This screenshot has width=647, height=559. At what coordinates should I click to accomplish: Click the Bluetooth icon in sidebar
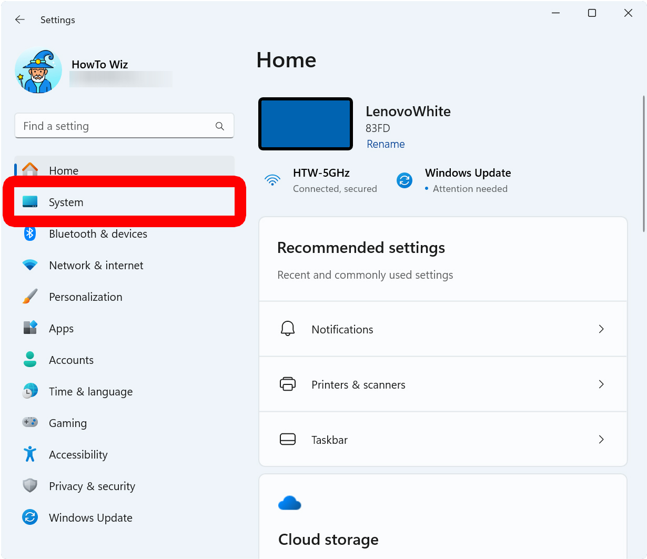pos(30,234)
